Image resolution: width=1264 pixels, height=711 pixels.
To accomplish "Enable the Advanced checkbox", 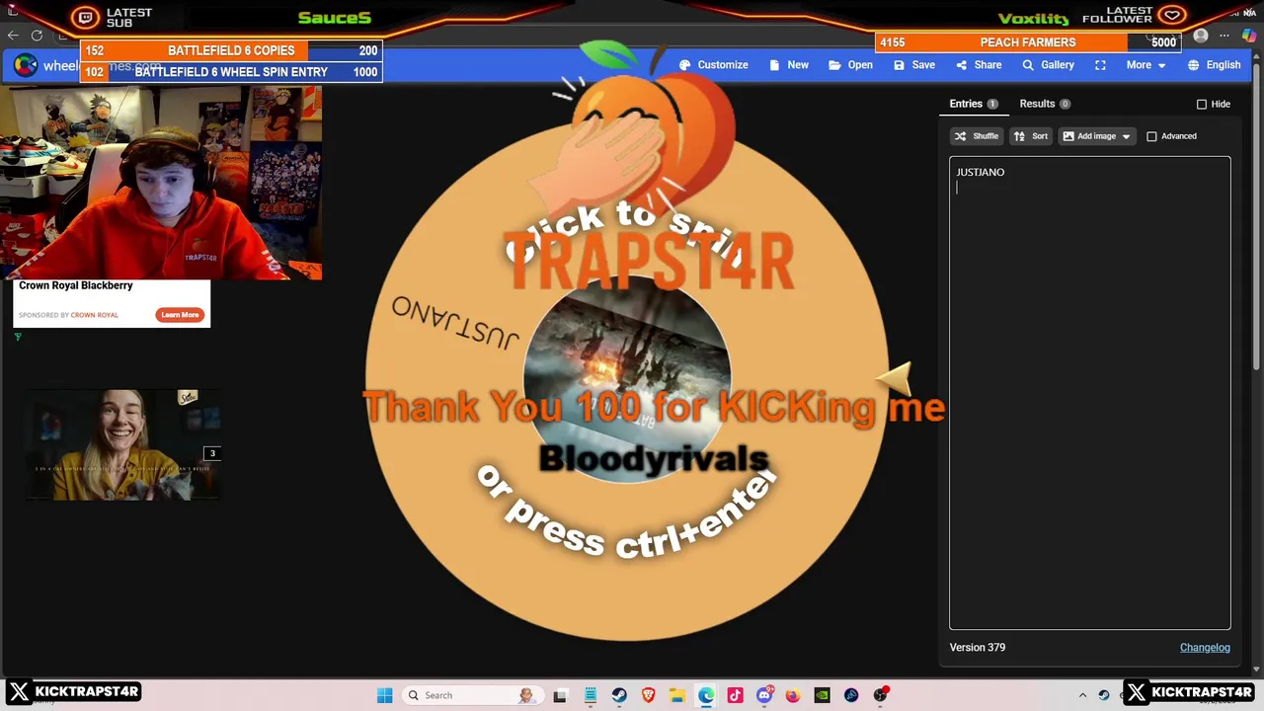I will (1151, 136).
